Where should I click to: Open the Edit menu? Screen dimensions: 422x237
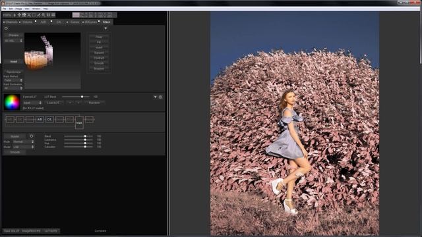(11, 9)
